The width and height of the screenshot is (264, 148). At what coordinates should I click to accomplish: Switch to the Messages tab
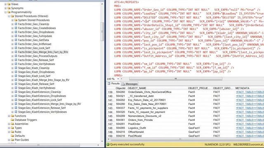pyautogui.click(x=130, y=84)
